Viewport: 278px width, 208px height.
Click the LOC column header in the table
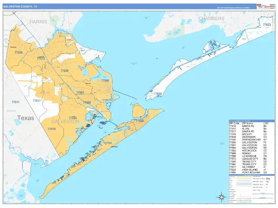(x=266, y=123)
